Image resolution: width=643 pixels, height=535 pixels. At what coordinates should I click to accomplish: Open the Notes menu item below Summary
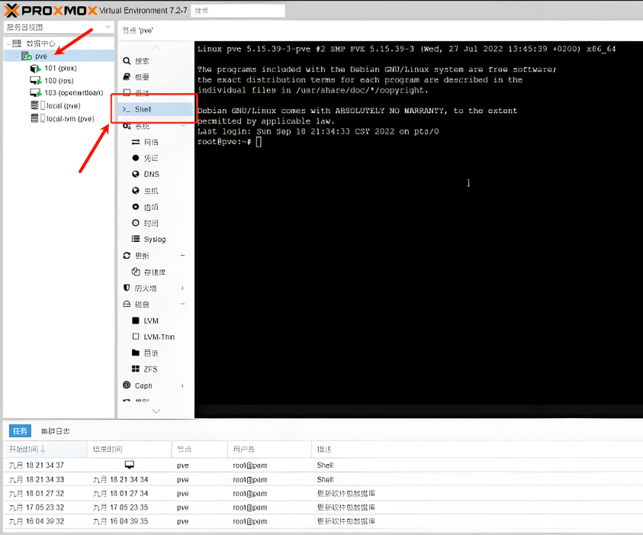pyautogui.click(x=142, y=92)
